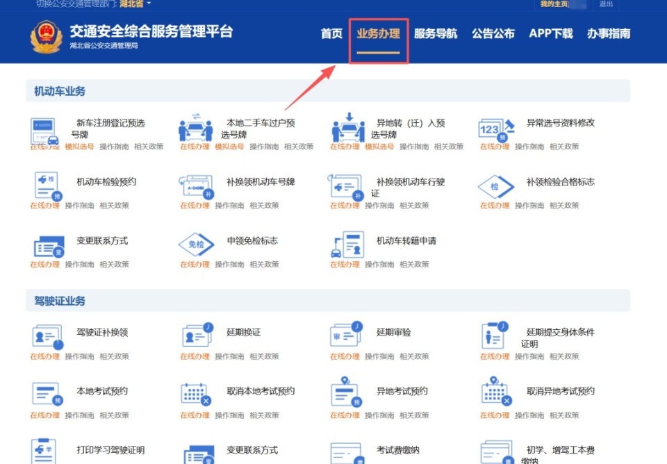
Task: Open 相关政策 for 机动车检验预约
Action: click(x=114, y=206)
